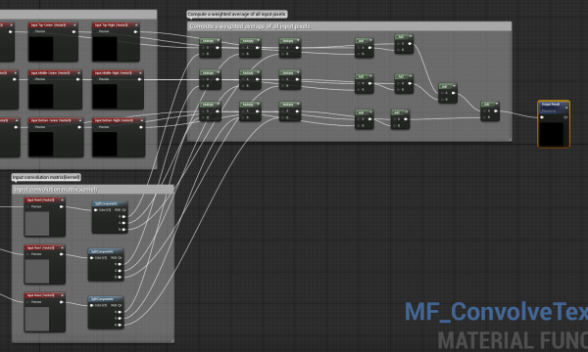The height and width of the screenshot is (352, 588).
Task: Click output pin of topmost Input Row node
Action: point(62,206)
